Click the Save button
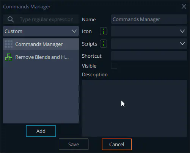 click(74, 144)
